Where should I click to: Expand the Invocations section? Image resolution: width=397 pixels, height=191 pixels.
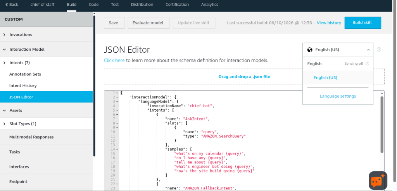[4, 34]
